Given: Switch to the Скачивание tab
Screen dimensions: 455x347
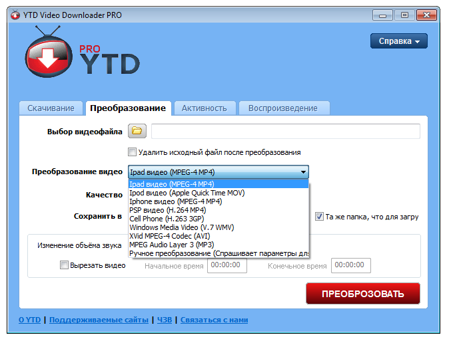Looking at the screenshot, I should 51,108.
